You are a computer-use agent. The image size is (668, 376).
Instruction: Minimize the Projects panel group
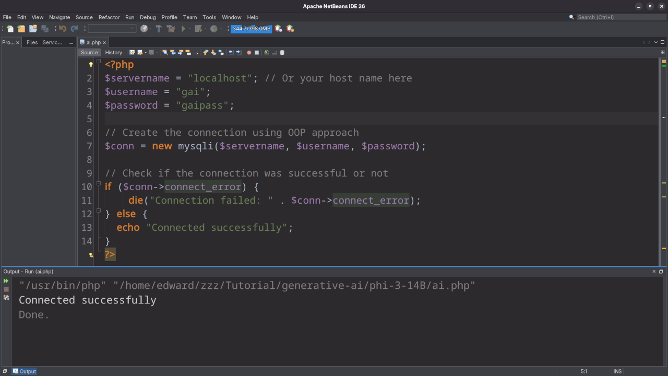[x=71, y=42]
